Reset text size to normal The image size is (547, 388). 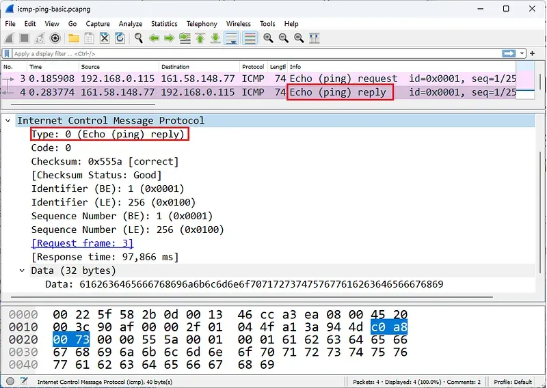299,38
